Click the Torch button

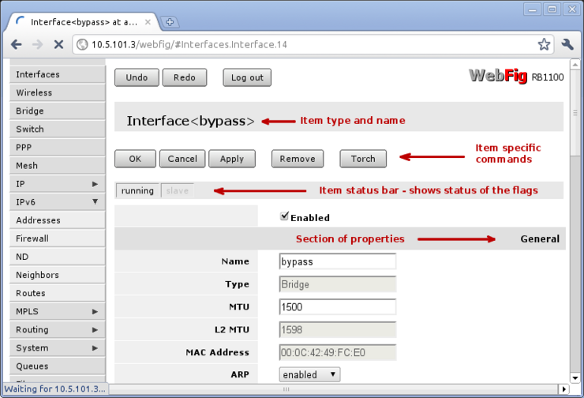click(x=363, y=159)
